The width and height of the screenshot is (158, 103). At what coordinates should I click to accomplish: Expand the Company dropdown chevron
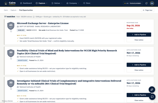pyautogui.click(x=78, y=3)
